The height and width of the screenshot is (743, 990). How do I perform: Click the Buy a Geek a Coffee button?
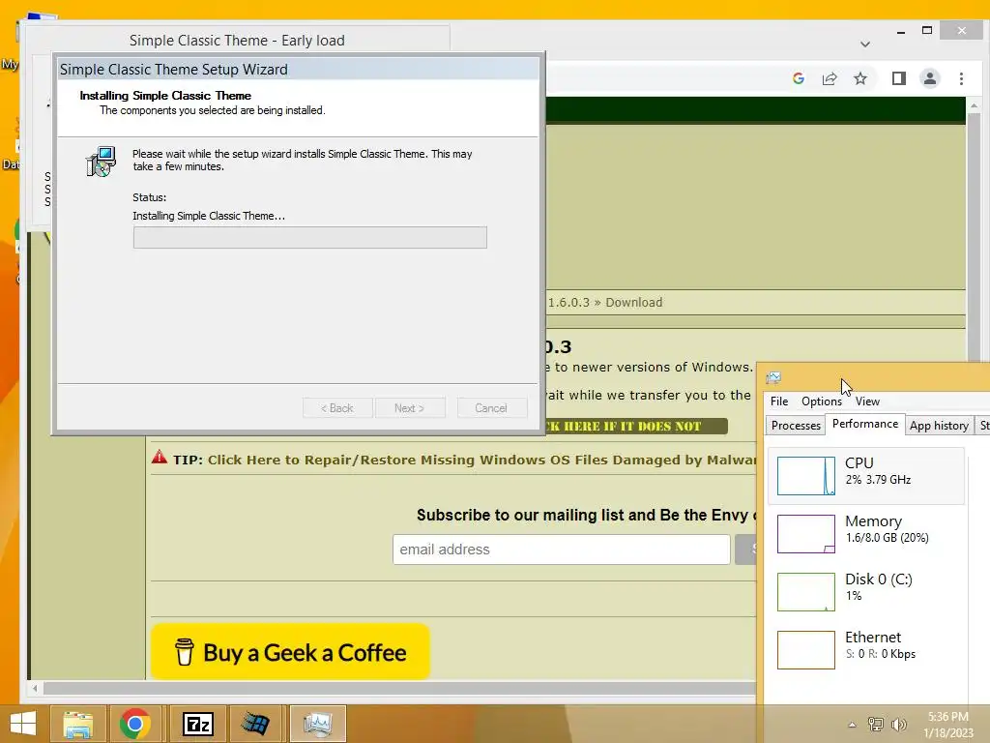click(290, 652)
